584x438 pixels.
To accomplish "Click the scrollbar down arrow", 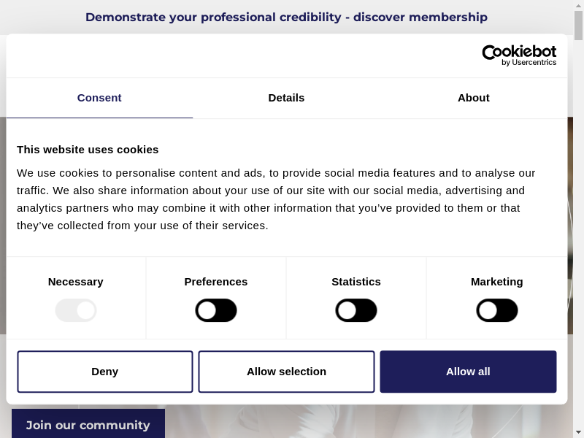I will (579, 432).
